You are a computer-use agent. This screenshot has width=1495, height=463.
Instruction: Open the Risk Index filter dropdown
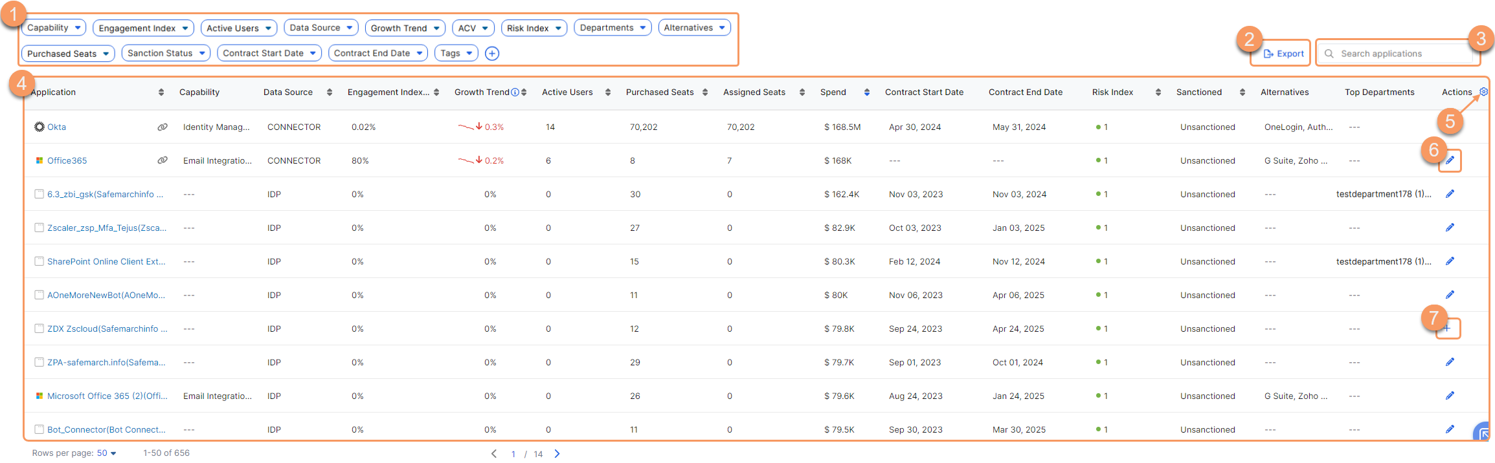pyautogui.click(x=534, y=28)
